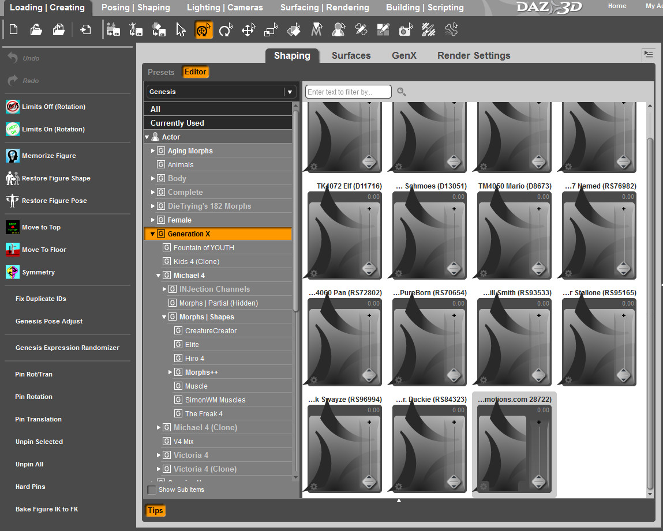The image size is (663, 531).
Task: Click the Limits Off (Rotation) icon
Action: coord(13,107)
